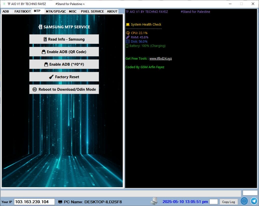Click the globe icon in the status bar
259x206 pixels.
244,201
